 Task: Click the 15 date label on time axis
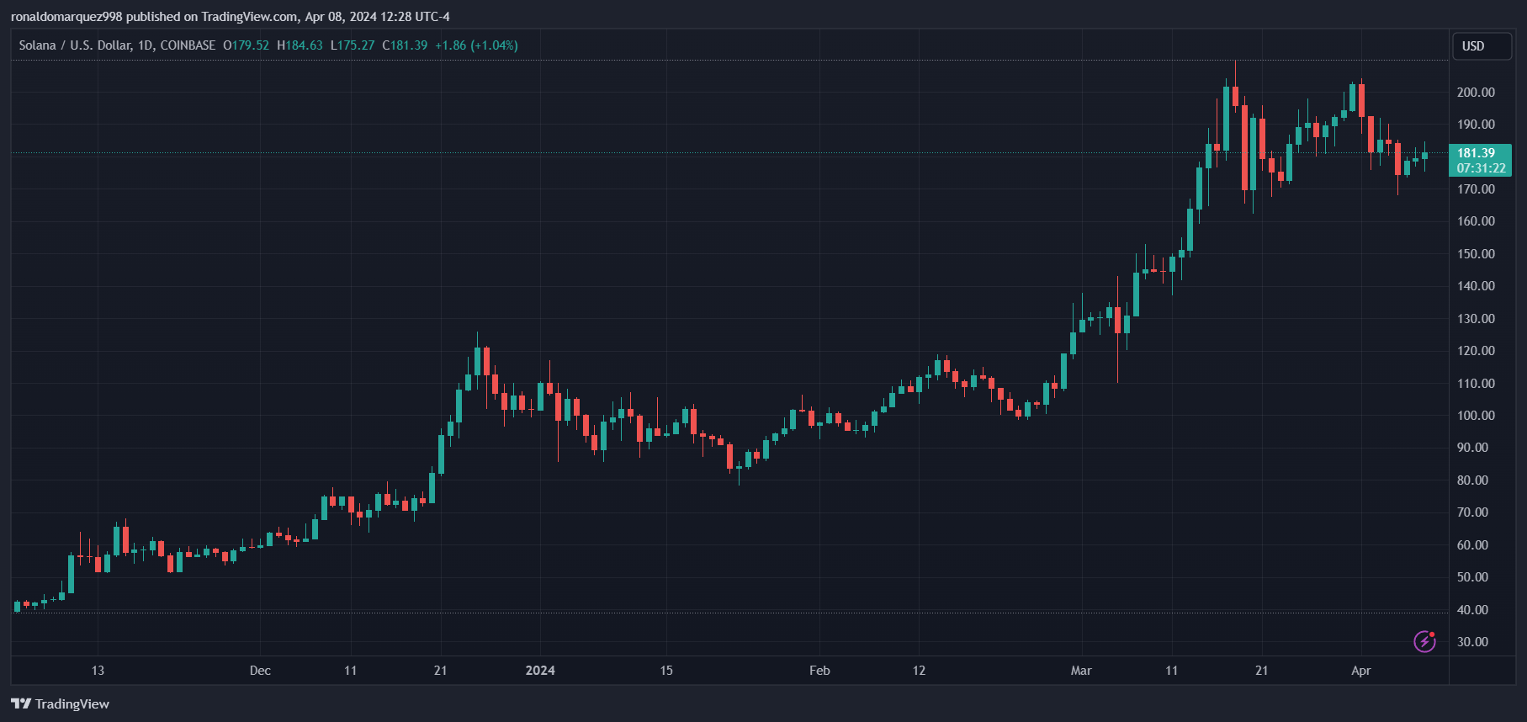click(666, 671)
